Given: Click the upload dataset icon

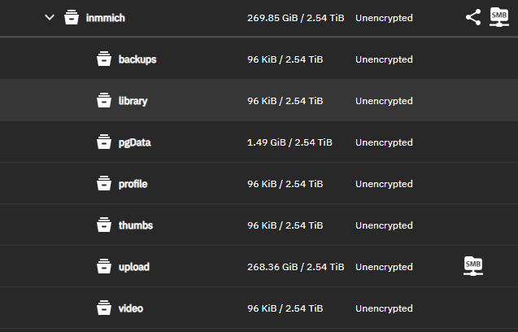Looking at the screenshot, I should pos(103,267).
